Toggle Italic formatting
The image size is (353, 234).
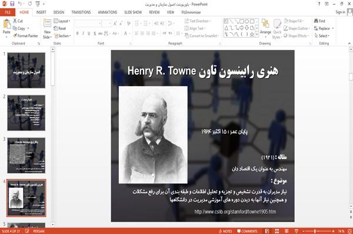pyautogui.click(x=83, y=33)
